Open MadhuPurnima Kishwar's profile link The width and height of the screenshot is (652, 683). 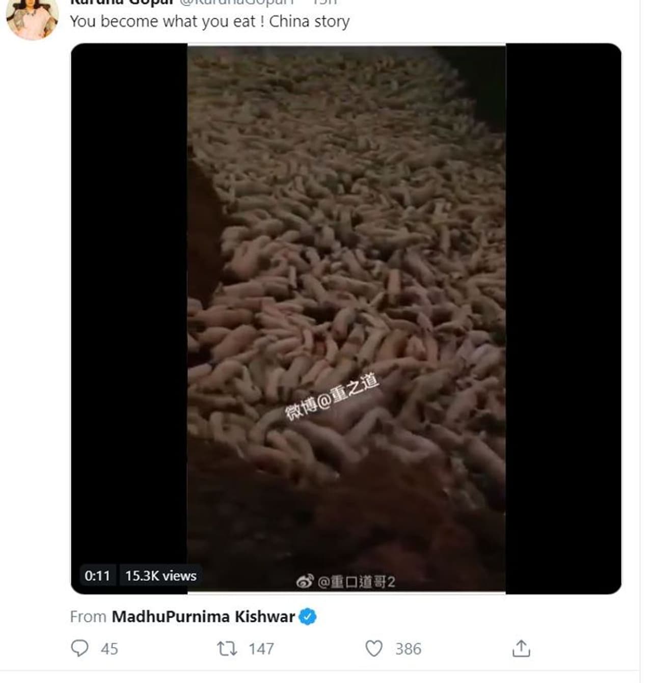pos(203,617)
